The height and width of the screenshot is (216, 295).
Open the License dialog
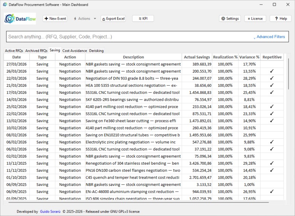point(255,18)
